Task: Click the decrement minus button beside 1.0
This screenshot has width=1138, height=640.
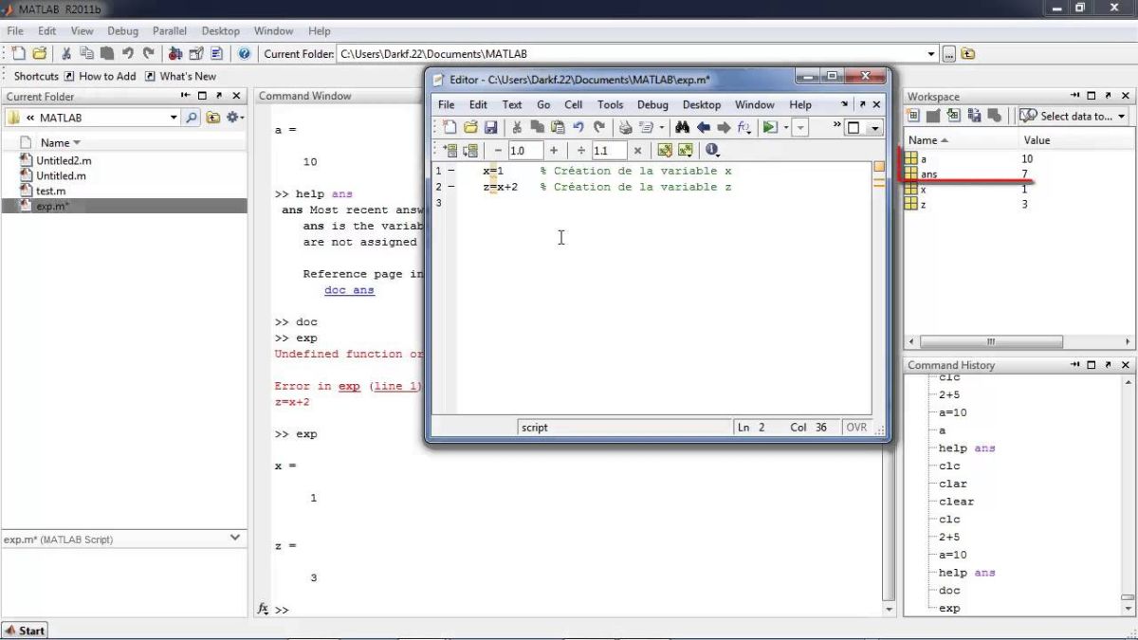Action: [x=499, y=150]
